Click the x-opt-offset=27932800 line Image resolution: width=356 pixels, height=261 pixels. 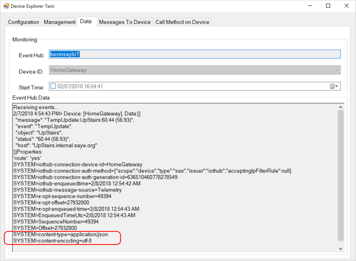click(51, 203)
